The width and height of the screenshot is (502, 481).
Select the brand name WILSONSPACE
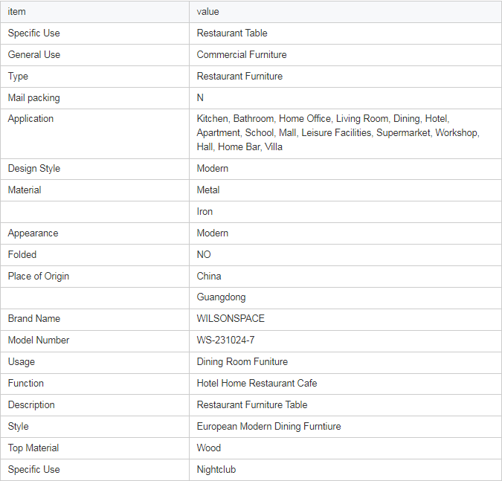[231, 318]
